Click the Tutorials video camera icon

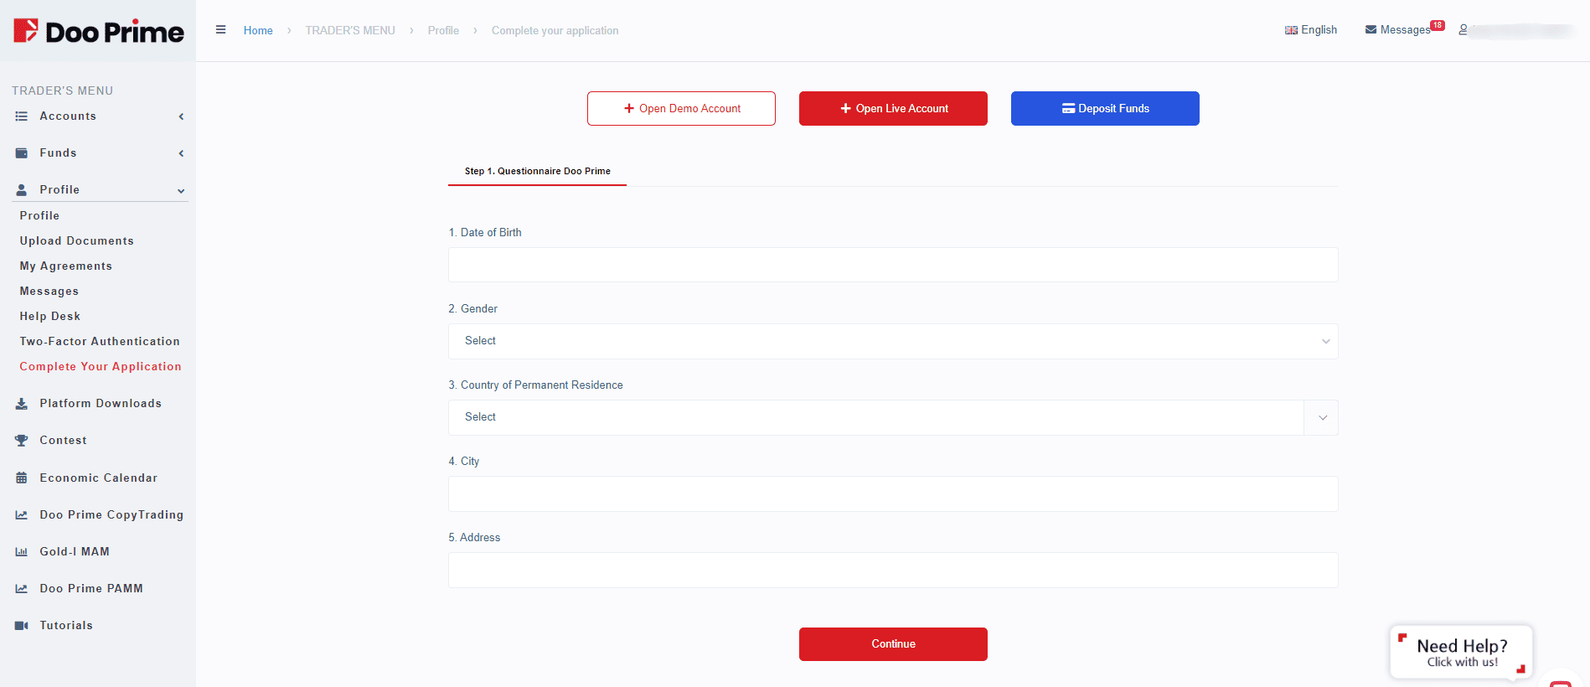[x=22, y=626]
